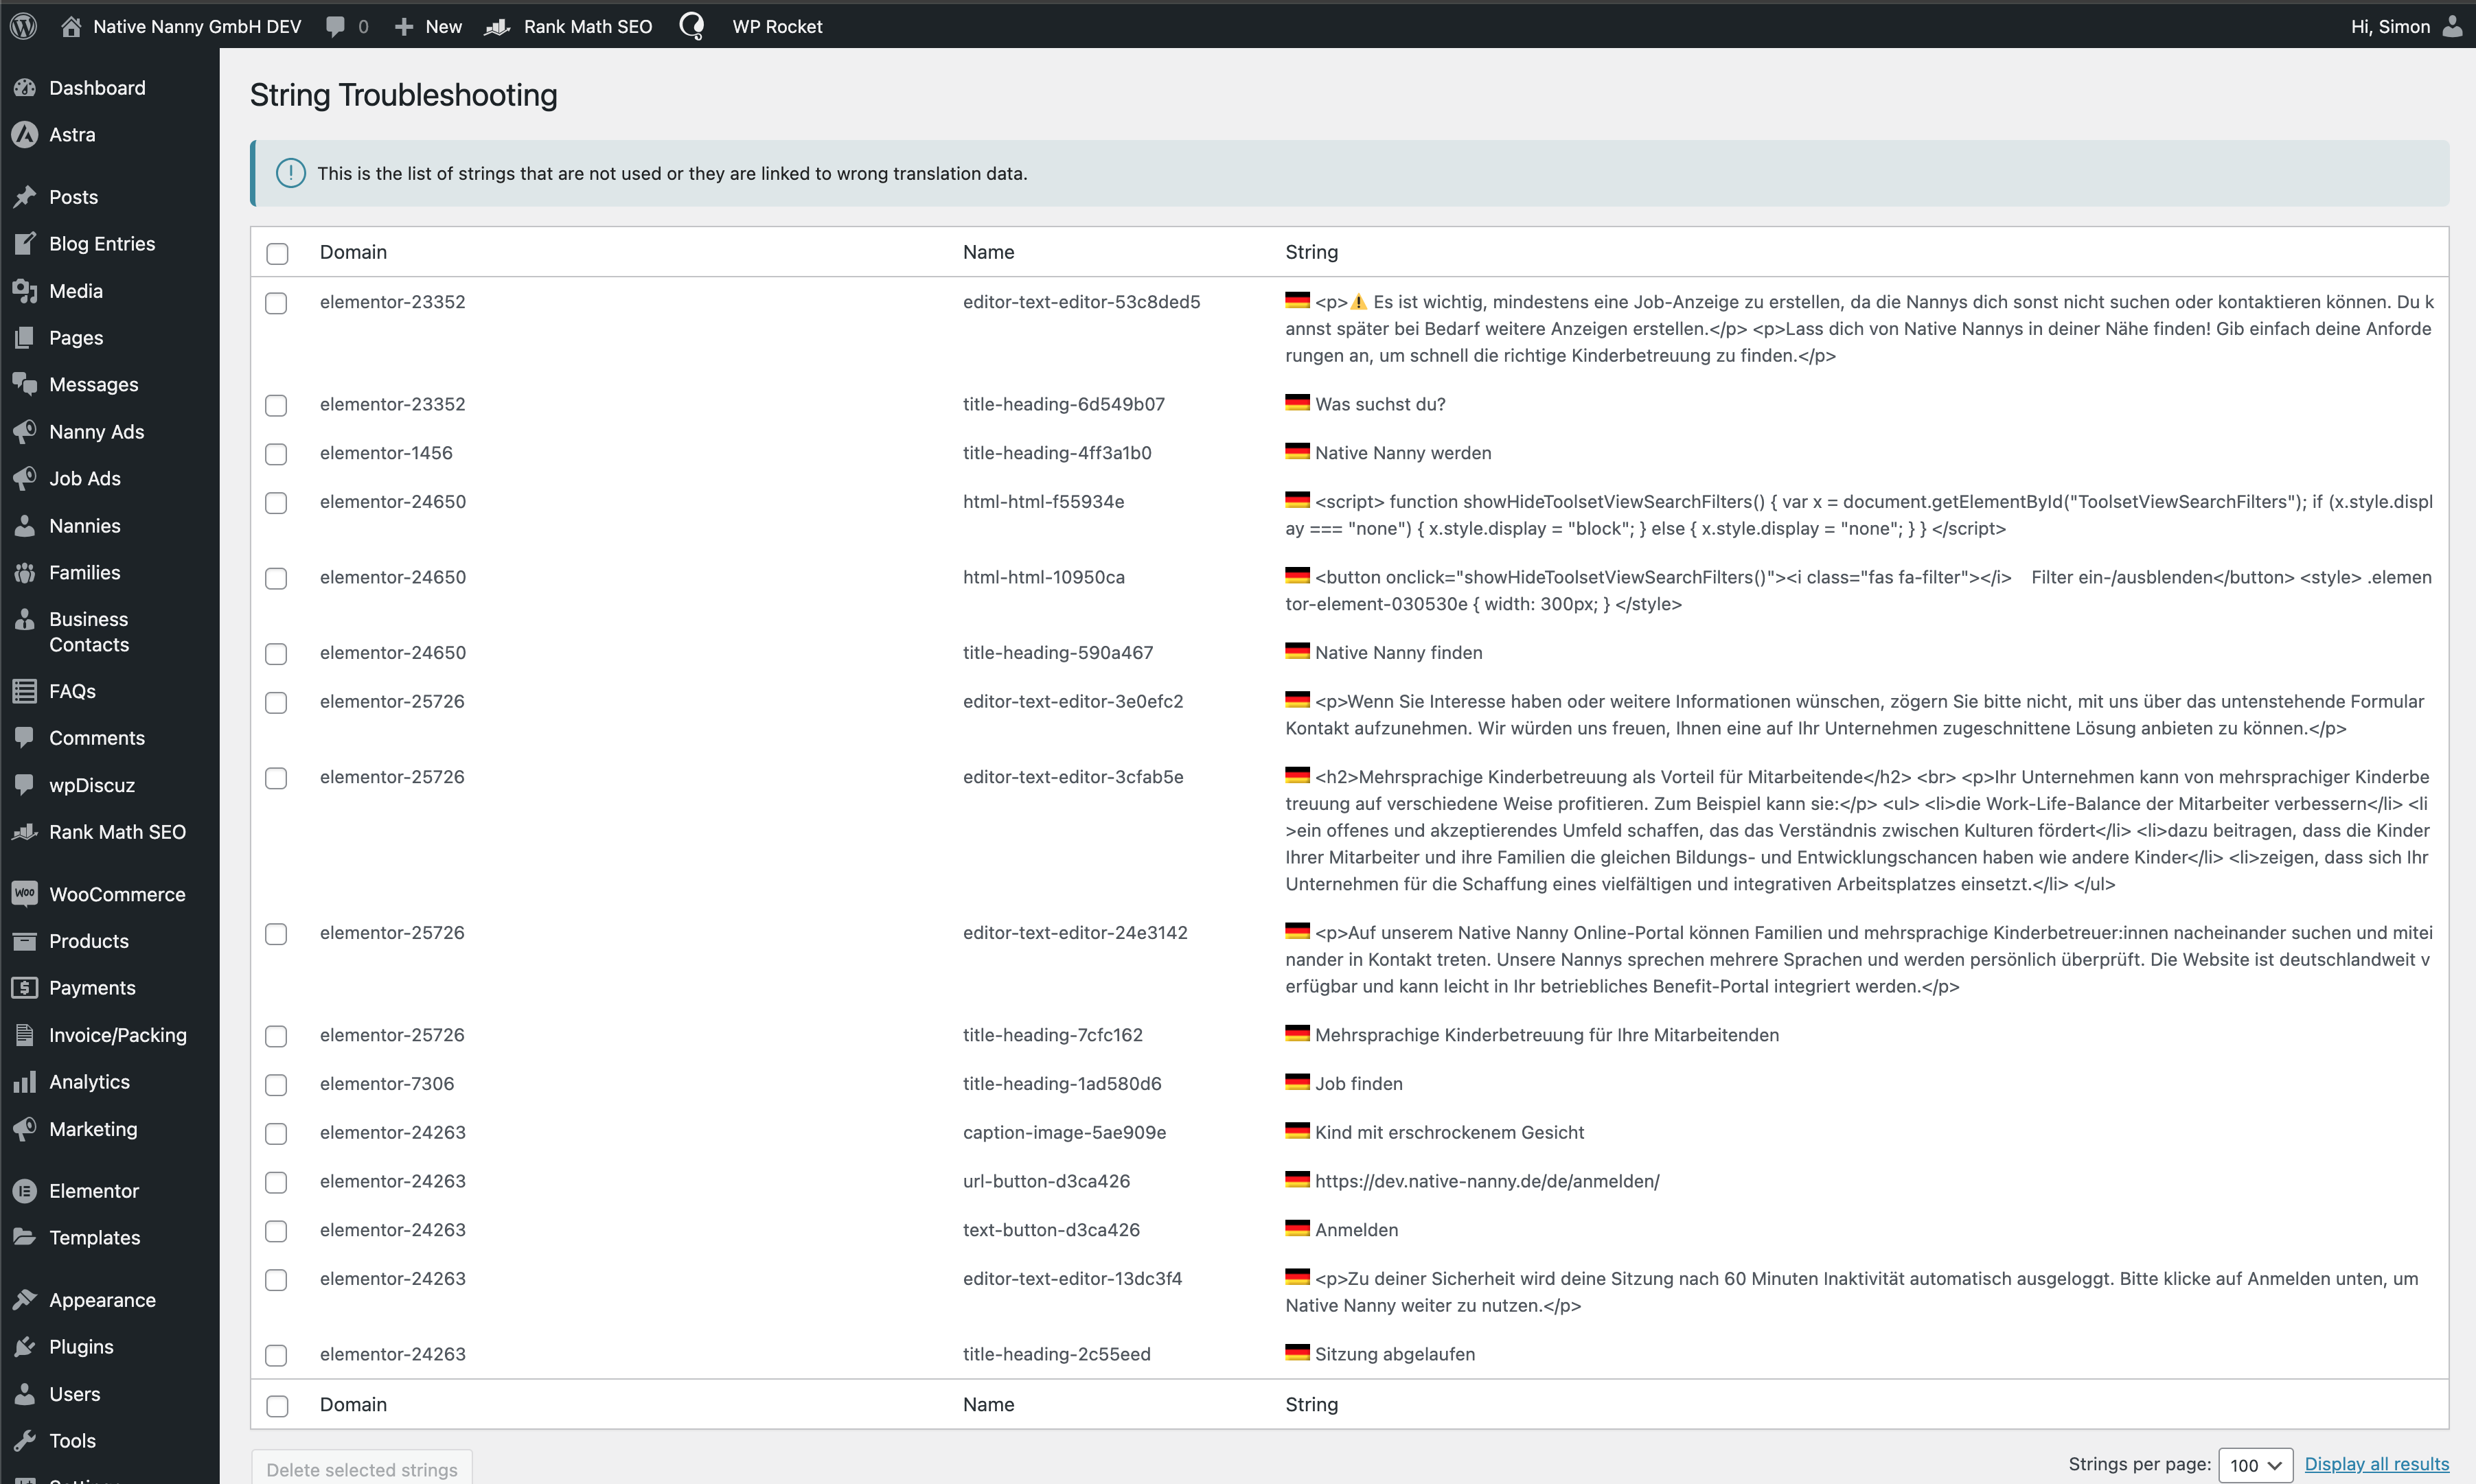
Task: Open the Strings per page dropdown
Action: coord(2256,1465)
